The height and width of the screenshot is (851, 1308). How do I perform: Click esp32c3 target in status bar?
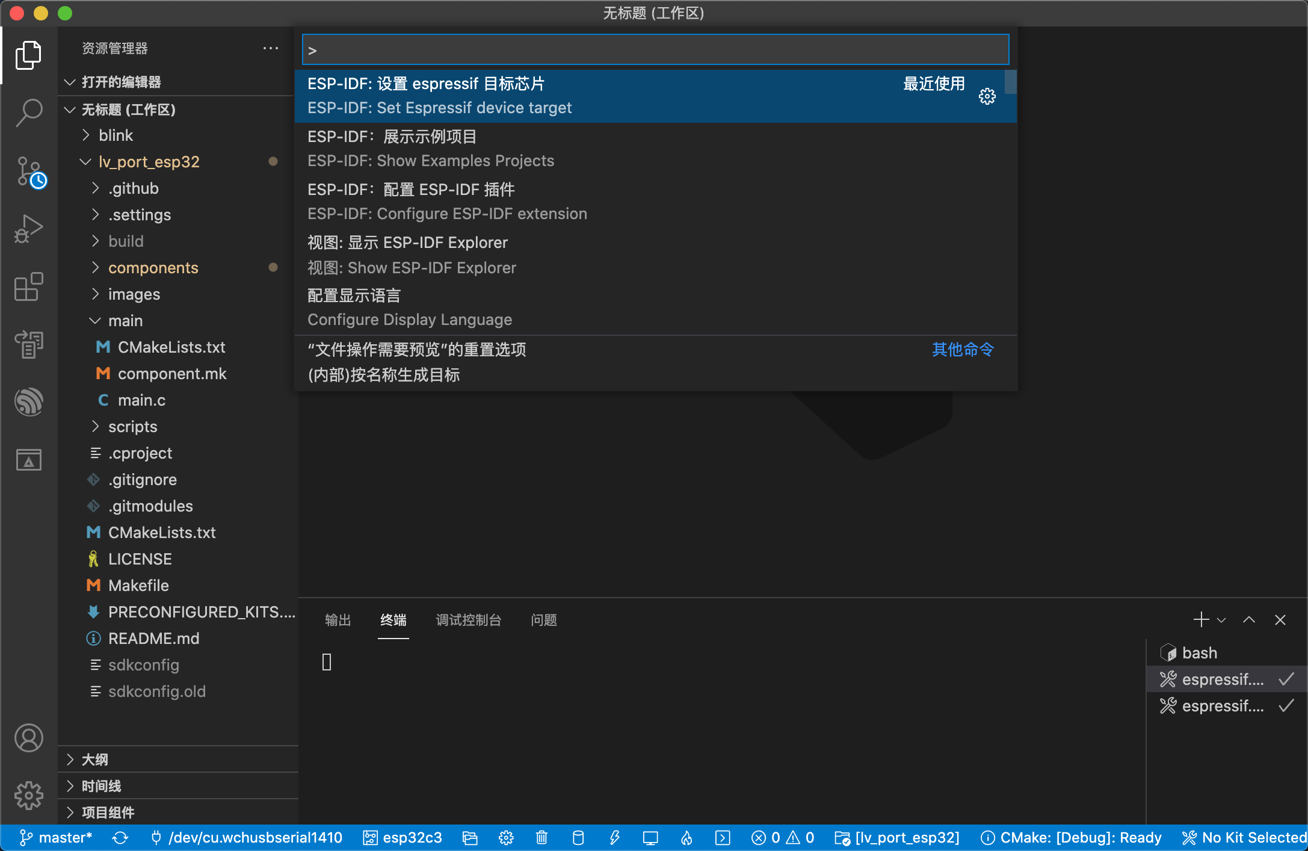point(403,838)
